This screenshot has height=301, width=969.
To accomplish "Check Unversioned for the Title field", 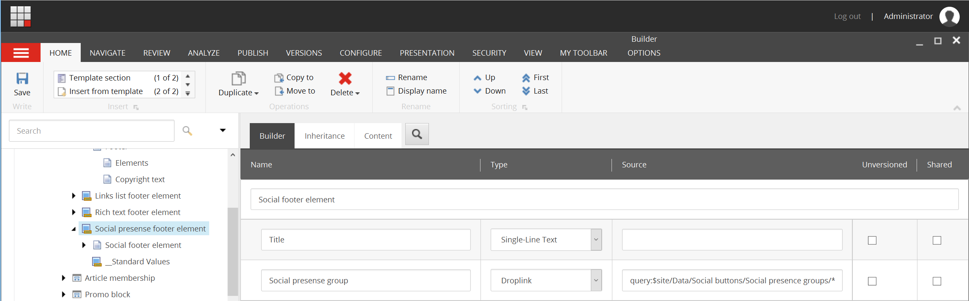I will point(872,240).
